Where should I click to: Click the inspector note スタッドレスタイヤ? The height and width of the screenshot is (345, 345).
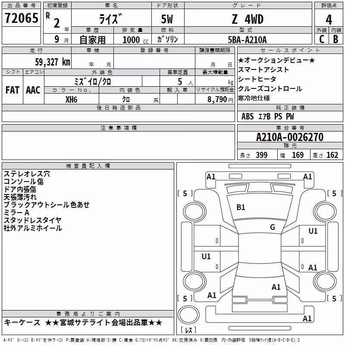tap(33, 220)
